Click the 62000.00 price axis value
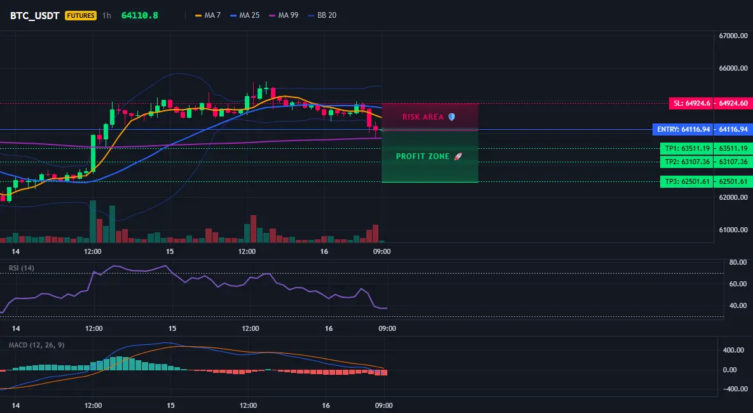 click(733, 197)
